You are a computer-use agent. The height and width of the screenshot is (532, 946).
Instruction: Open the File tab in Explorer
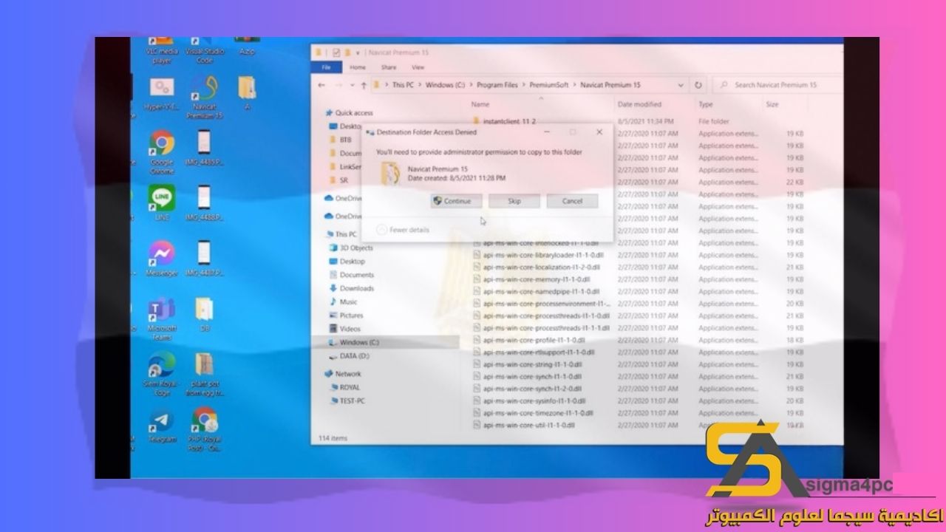(326, 67)
